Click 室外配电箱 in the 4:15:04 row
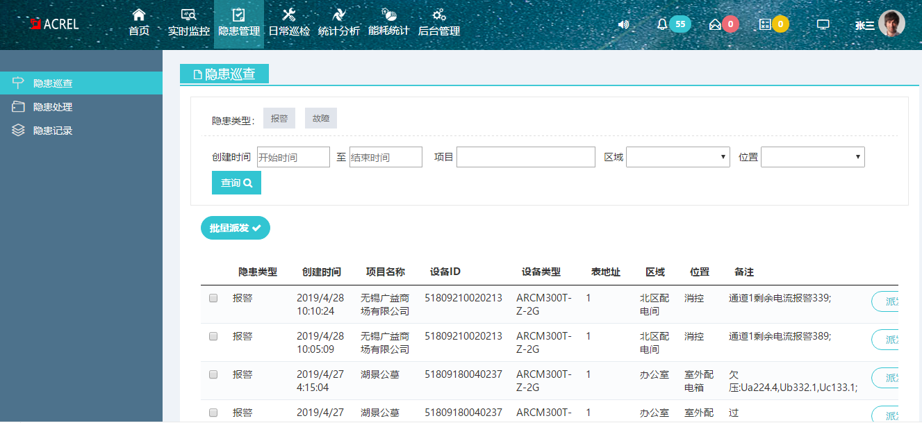 click(x=699, y=381)
